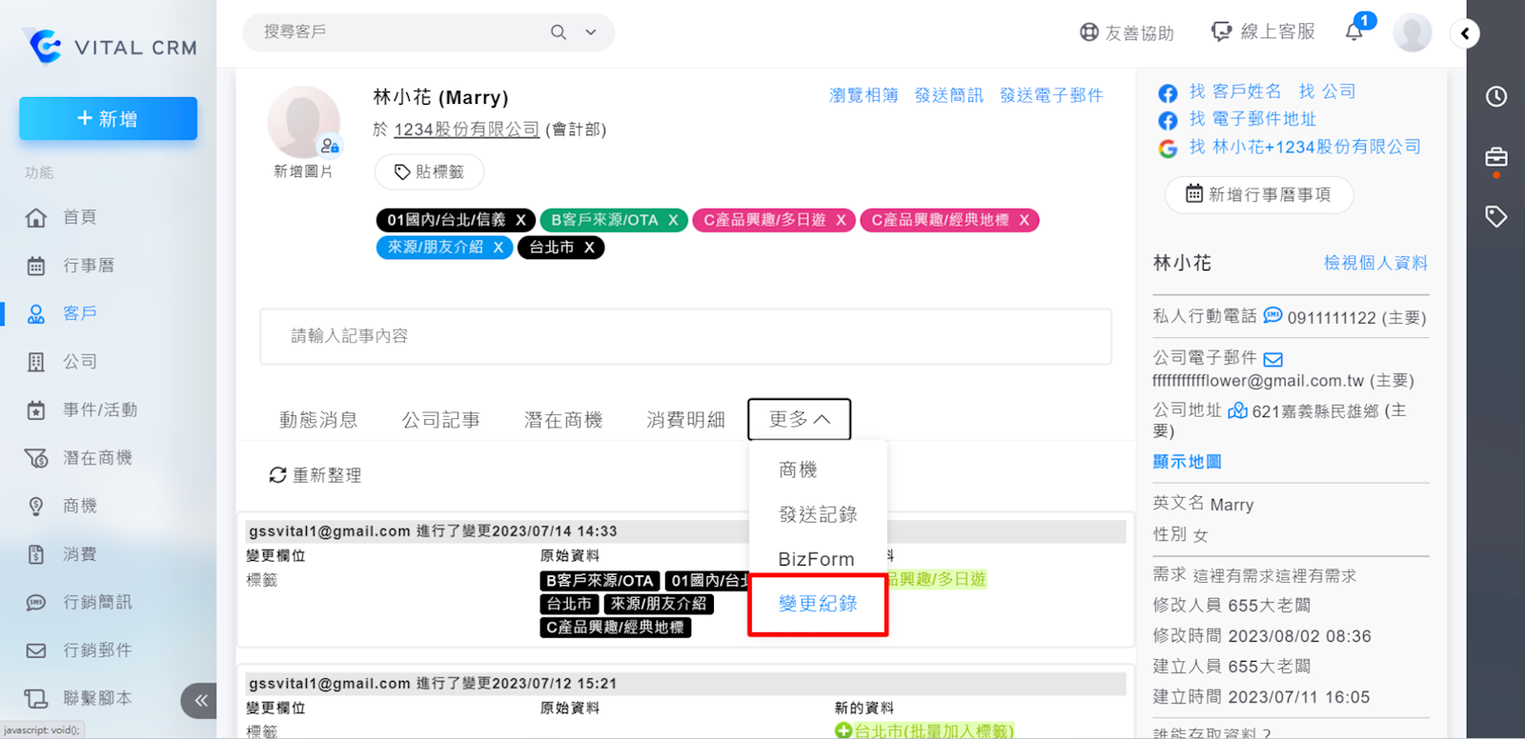This screenshot has height=739, width=1525.
Task: Collapse the left sidebar
Action: [x=198, y=701]
